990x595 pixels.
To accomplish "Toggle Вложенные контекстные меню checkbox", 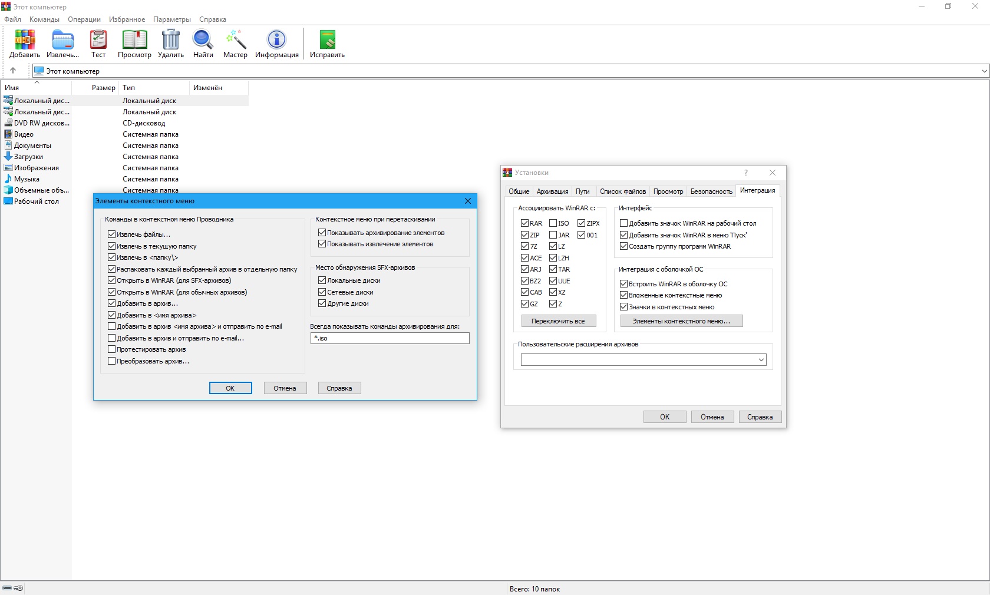I will click(x=623, y=295).
